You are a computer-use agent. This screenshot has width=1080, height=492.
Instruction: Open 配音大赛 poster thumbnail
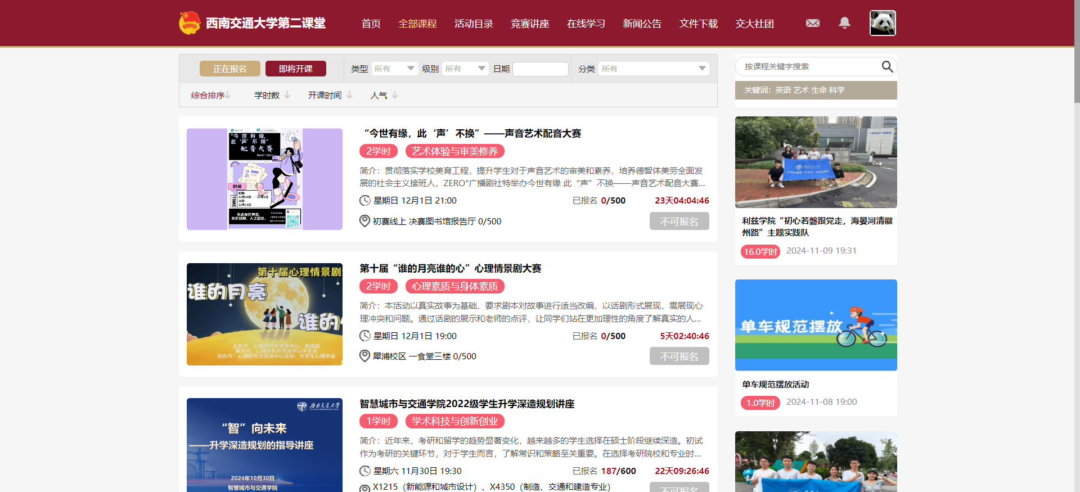pos(264,179)
